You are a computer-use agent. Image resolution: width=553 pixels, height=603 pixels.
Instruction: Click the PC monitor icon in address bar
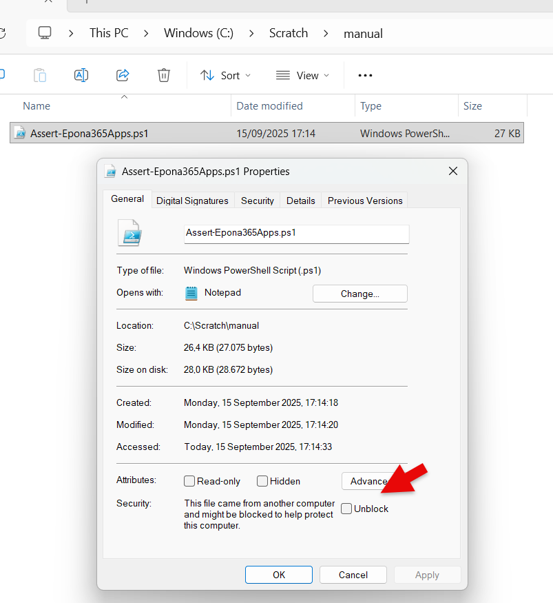[x=45, y=33]
